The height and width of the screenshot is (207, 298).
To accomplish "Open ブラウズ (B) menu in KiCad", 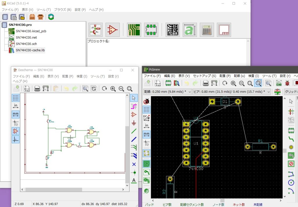I will [x=63, y=10].
